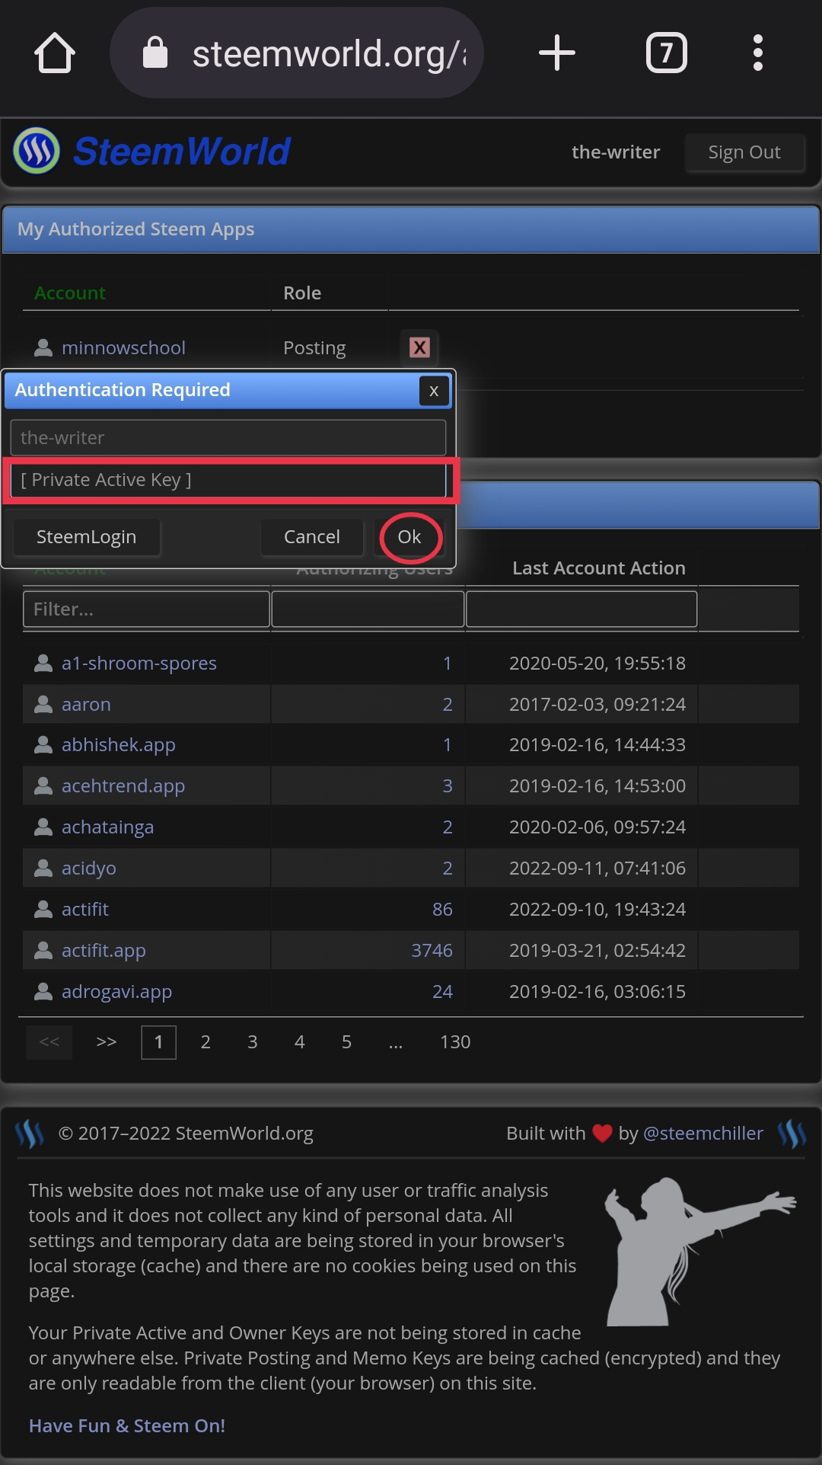Go to pagination page 3

coord(253,1042)
